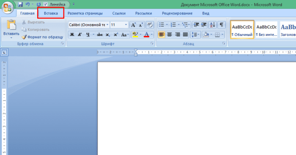Decrease font size with shrink font icon
Screen dimensions: 296x155
click(141, 25)
